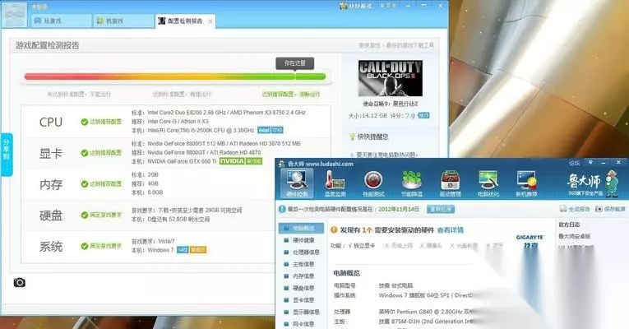Click the GIGABYTE brand logo
The width and height of the screenshot is (629, 329).
click(530, 237)
